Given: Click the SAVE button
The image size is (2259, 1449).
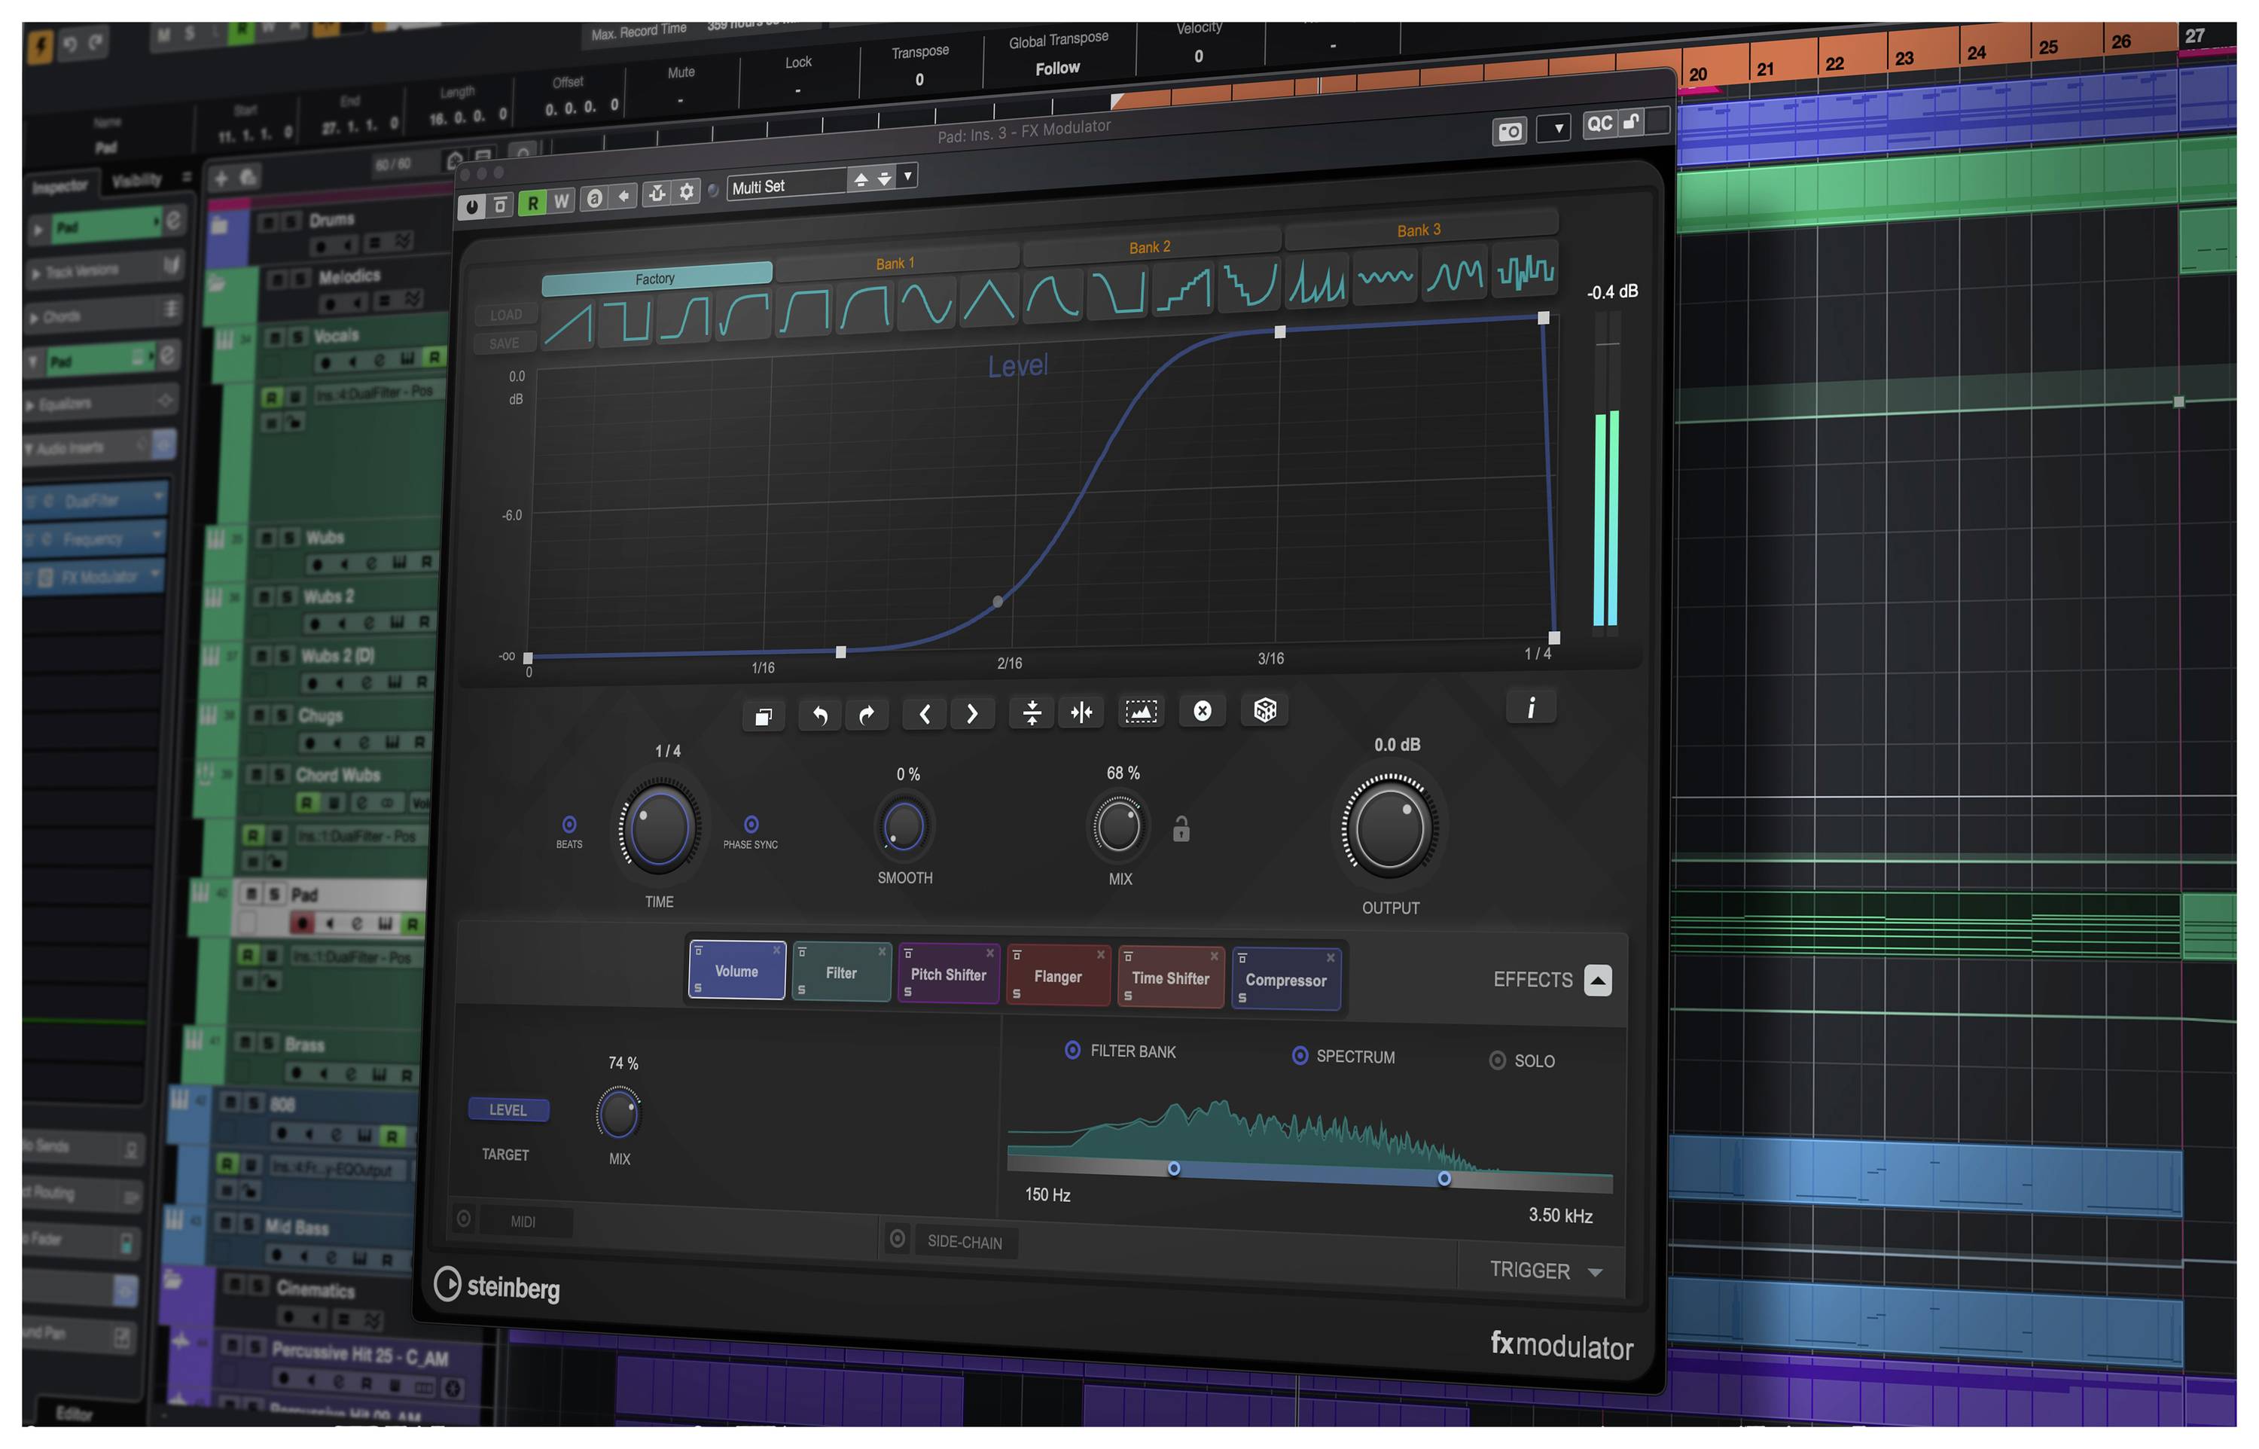Looking at the screenshot, I should (504, 343).
